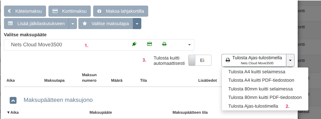Open the Valitse maksutapa dropdown arrow
Screen dimensions: 321x119
point(137,24)
